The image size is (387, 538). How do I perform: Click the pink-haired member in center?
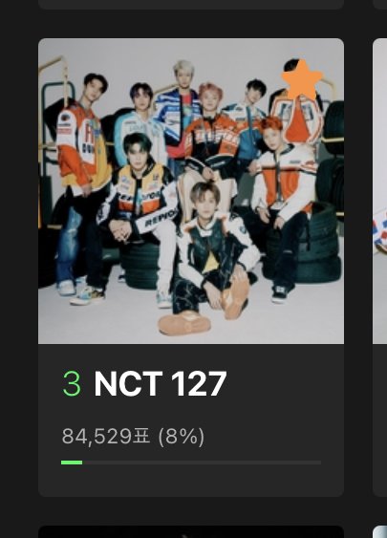coord(211,138)
